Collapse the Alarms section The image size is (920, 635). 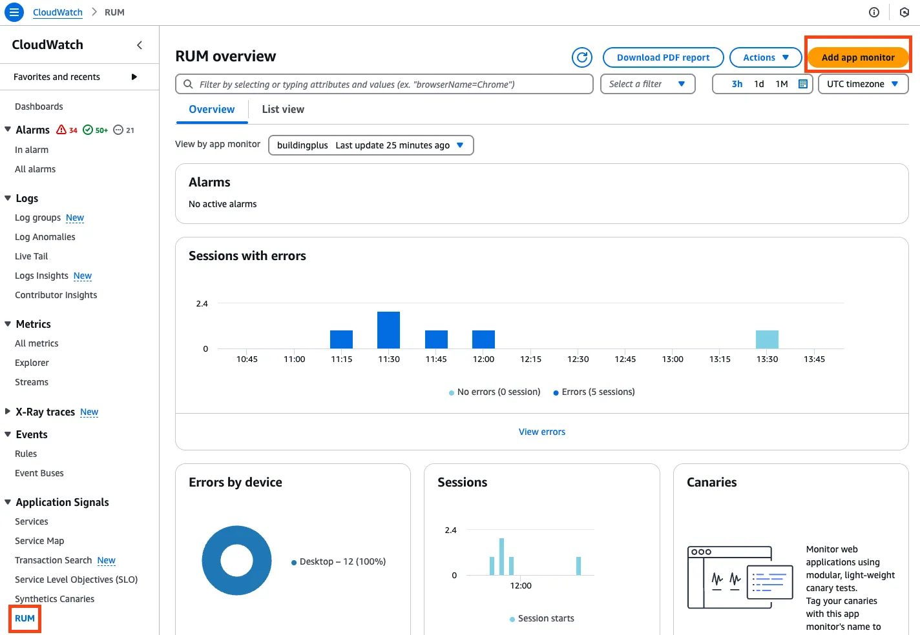[x=8, y=129]
